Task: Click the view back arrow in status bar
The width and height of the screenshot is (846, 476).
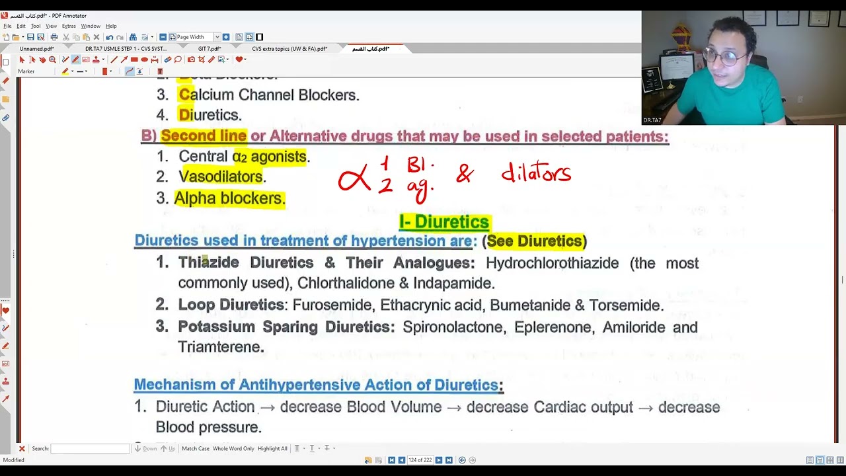Action: pos(462,460)
